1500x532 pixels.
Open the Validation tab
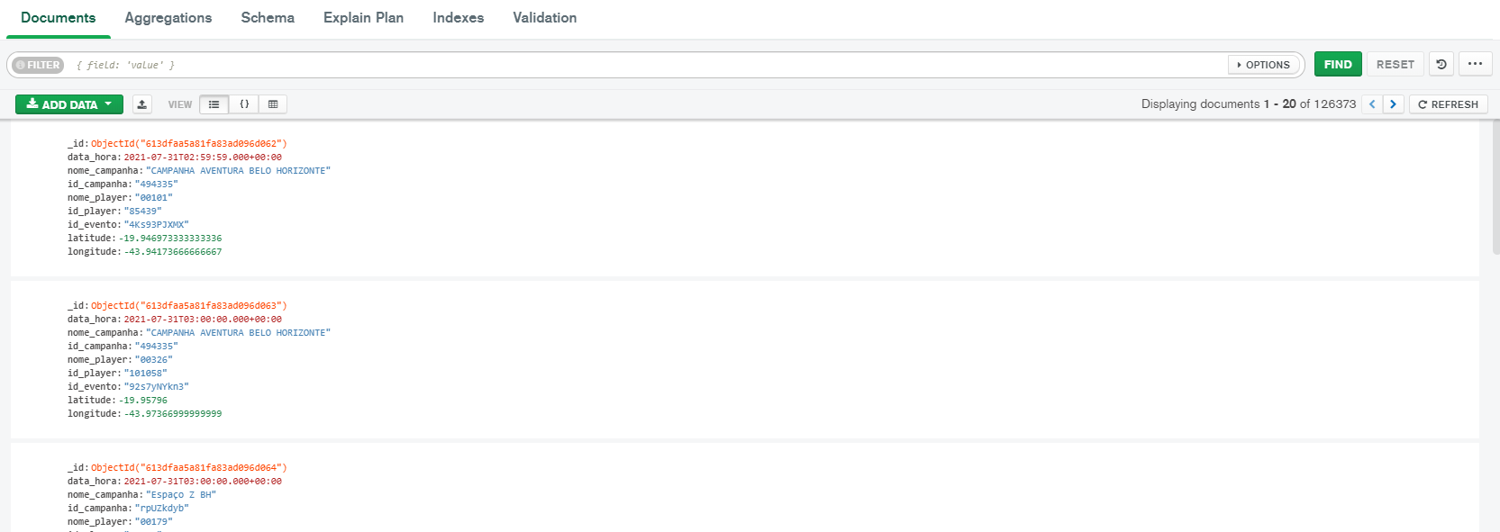(544, 18)
